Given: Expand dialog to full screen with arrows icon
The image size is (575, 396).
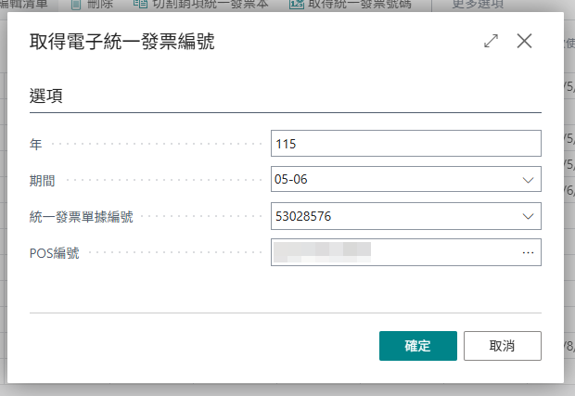Looking at the screenshot, I should pyautogui.click(x=491, y=41).
